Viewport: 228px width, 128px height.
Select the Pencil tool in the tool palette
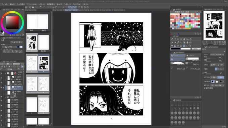[x=175, y=42]
